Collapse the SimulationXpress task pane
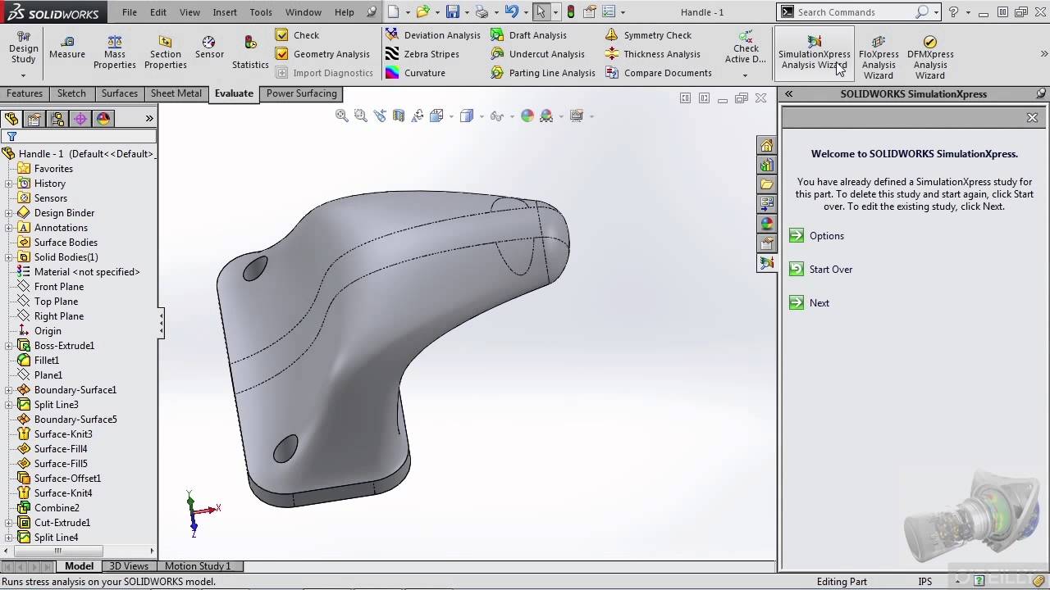Viewport: 1050px width, 590px height. (x=788, y=93)
